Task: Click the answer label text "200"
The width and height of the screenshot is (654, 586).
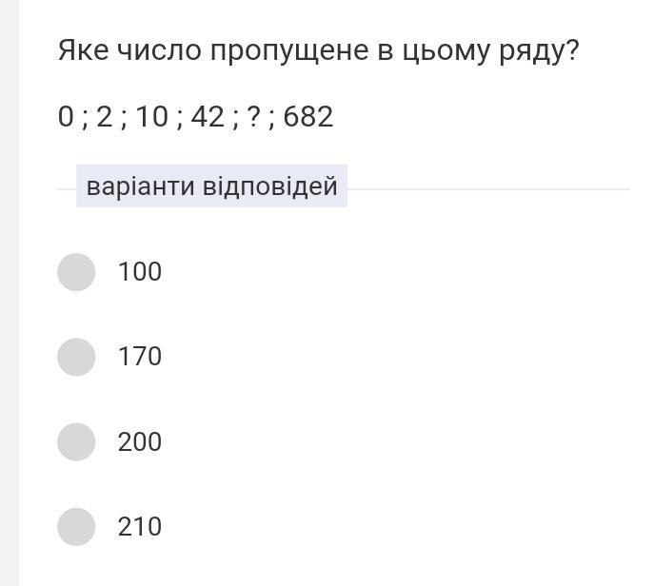Action: pos(140,442)
